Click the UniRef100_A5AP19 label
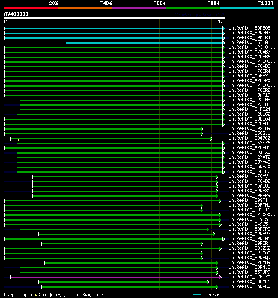 point(249,95)
